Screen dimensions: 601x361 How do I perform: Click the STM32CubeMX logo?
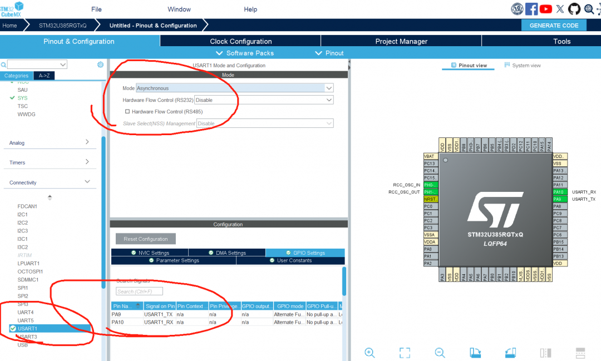(12, 9)
